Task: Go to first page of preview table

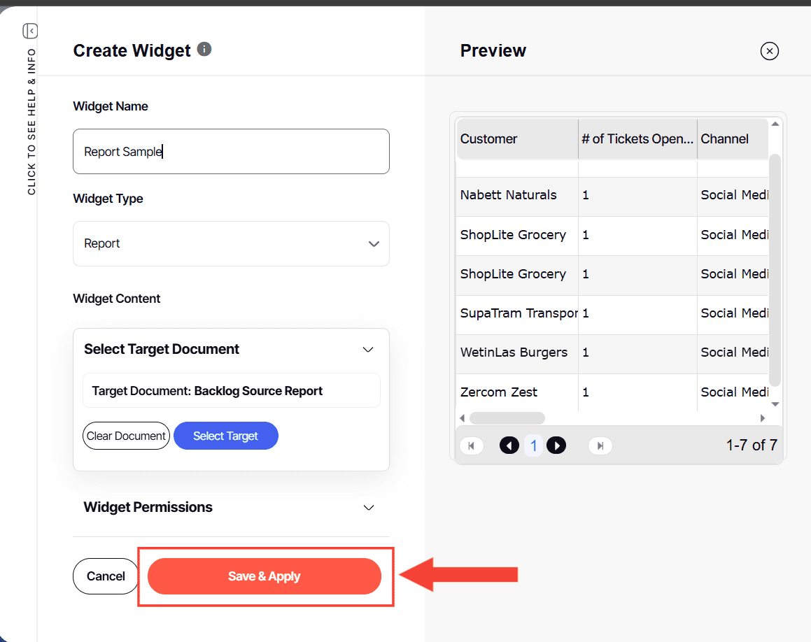Action: [x=471, y=445]
